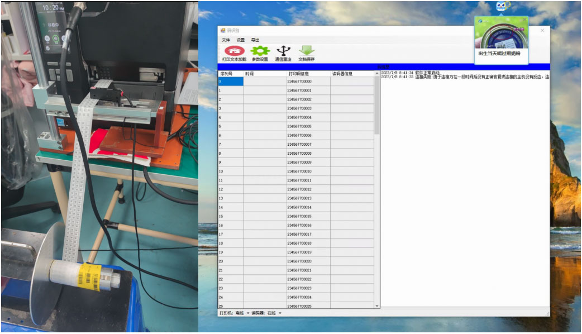Open the 导出 menu
Viewport: 582px width, 334px height.
pos(255,40)
